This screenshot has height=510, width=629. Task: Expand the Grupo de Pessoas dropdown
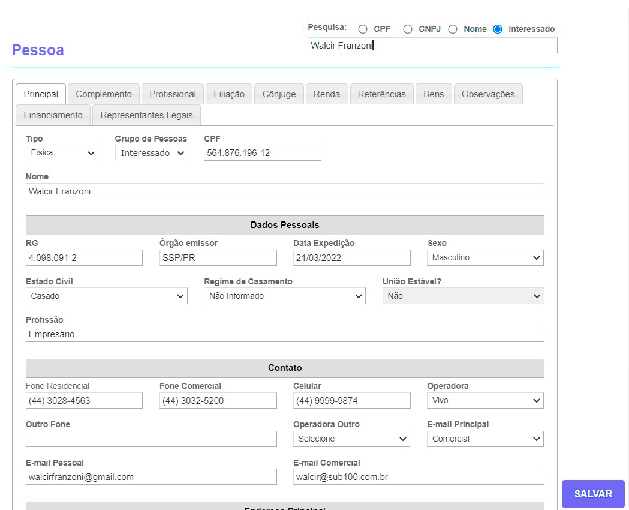pyautogui.click(x=151, y=153)
